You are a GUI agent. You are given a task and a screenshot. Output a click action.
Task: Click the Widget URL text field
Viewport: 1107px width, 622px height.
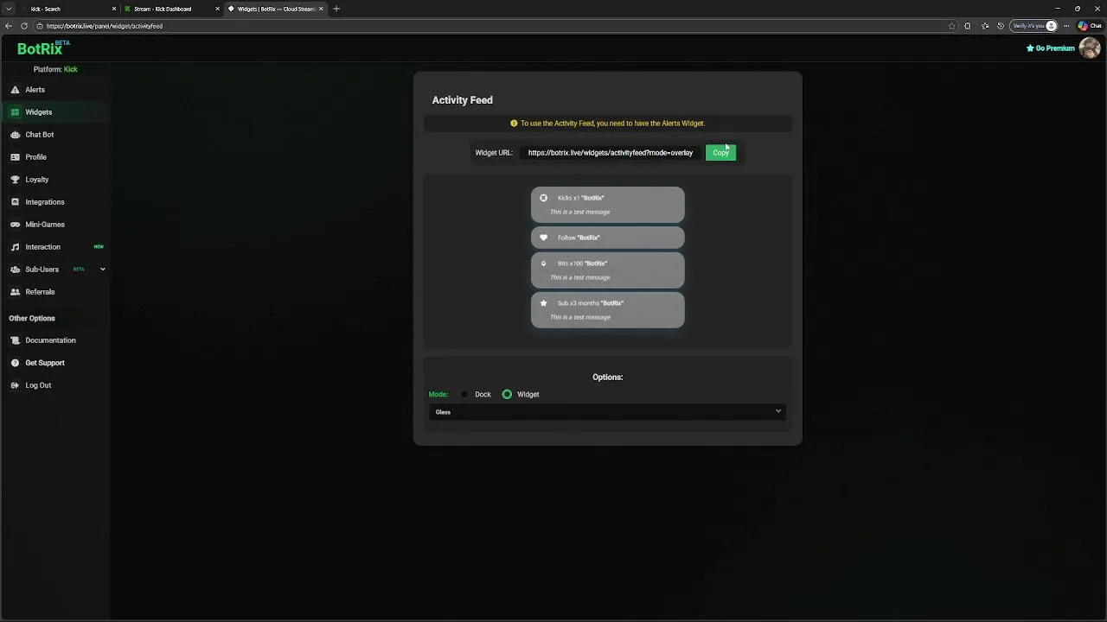tap(611, 153)
